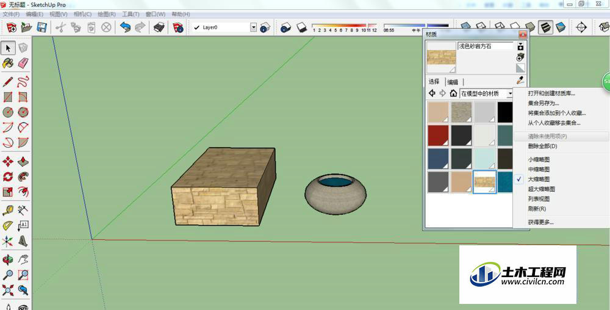
Task: Switch to the 选择 tab in Materials
Action: pyautogui.click(x=434, y=82)
